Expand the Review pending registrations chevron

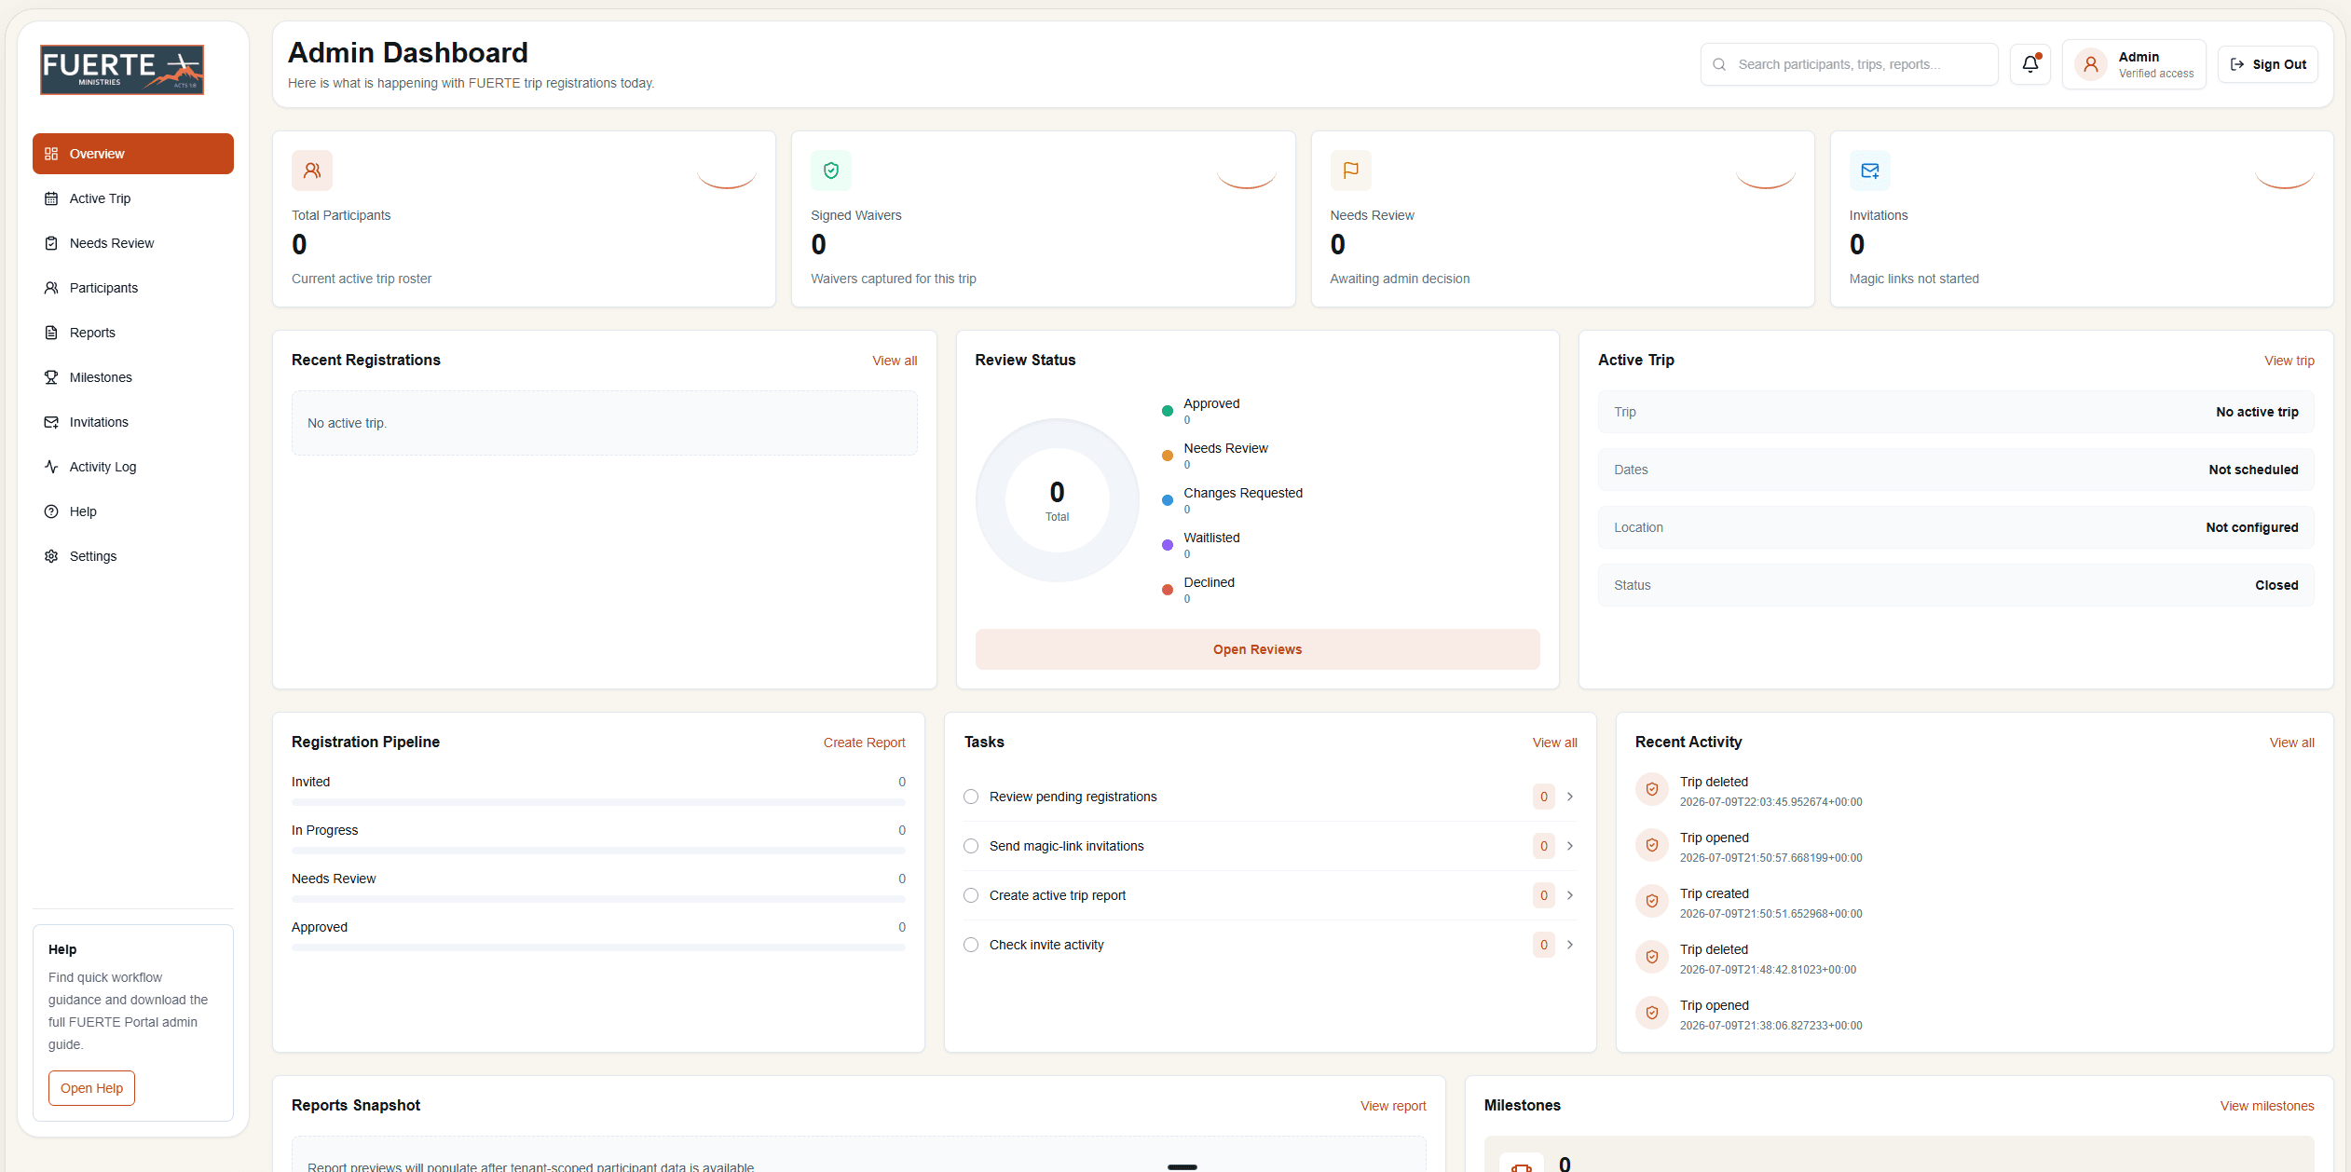tap(1570, 797)
